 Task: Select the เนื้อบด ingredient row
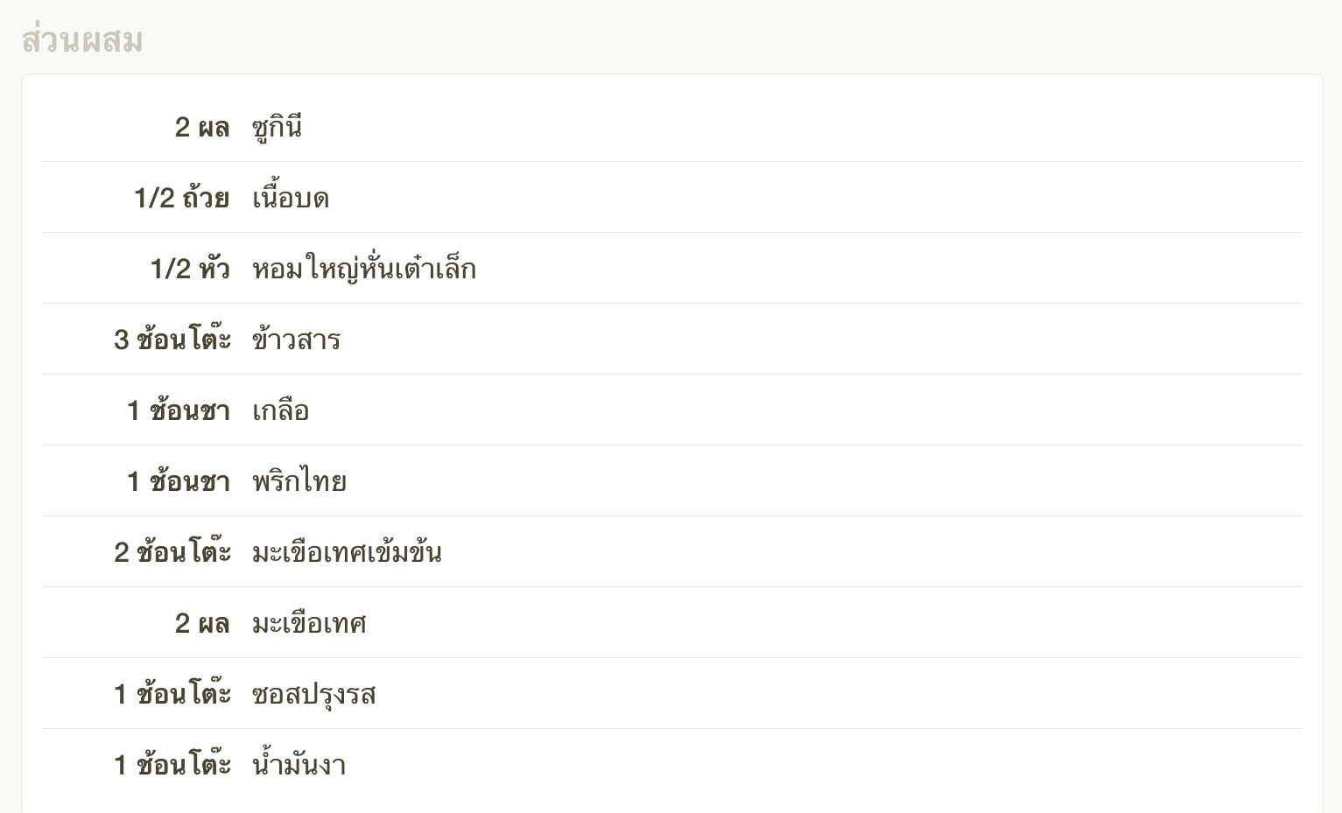pyautogui.click(x=290, y=199)
